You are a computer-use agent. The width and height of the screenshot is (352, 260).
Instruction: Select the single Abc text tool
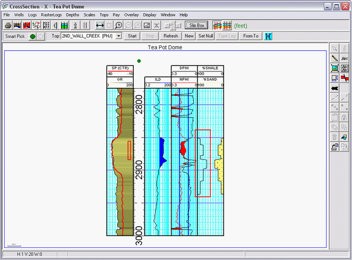(x=345, y=58)
